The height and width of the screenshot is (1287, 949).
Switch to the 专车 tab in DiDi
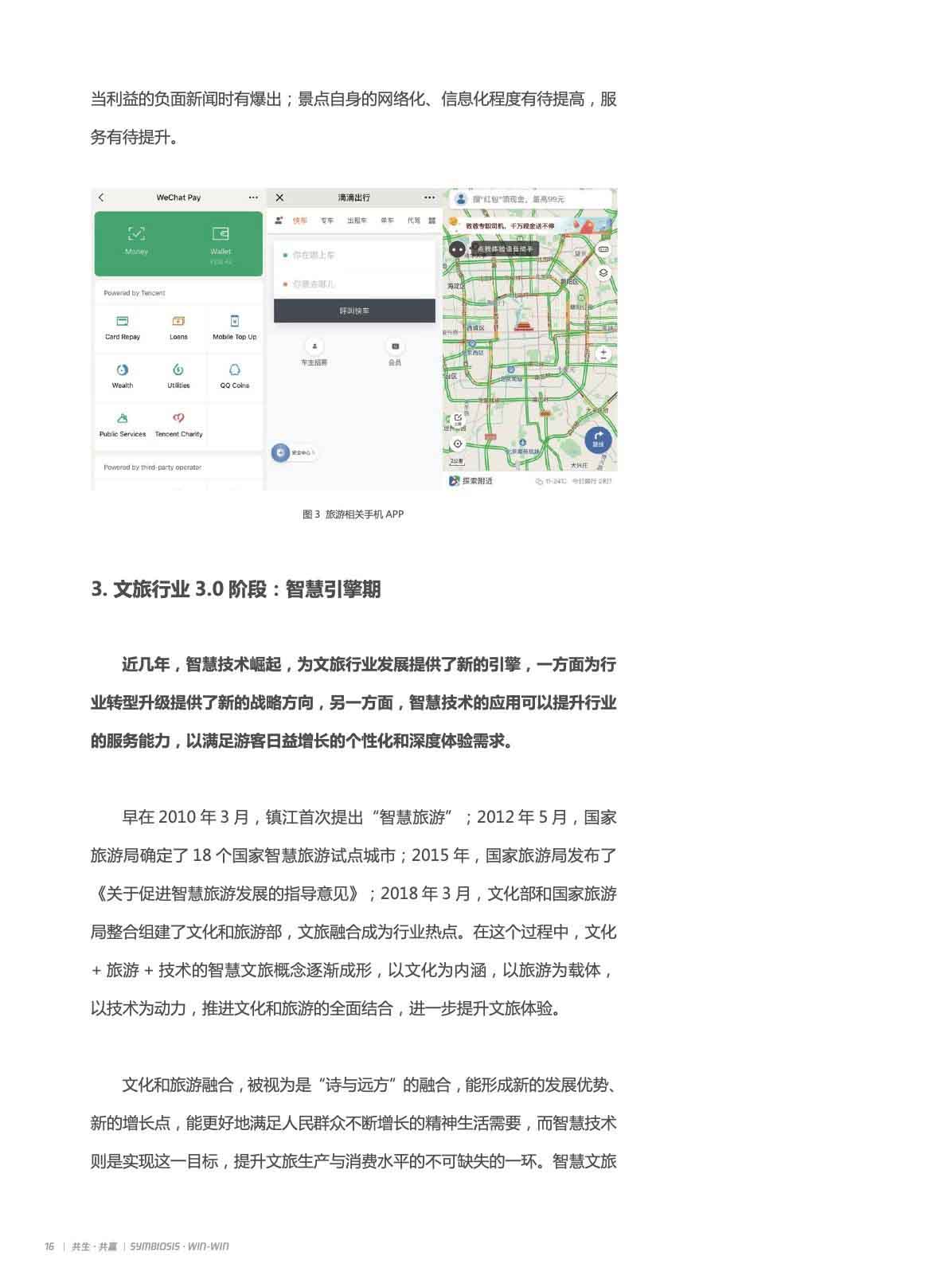(x=327, y=221)
